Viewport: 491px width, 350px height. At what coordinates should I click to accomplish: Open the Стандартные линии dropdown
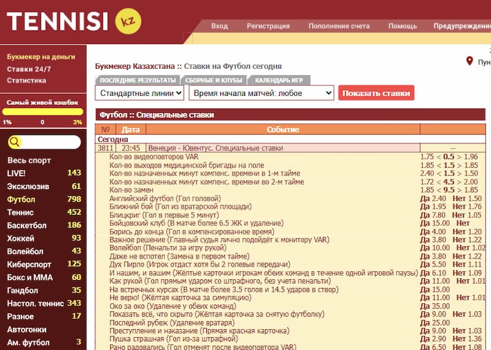click(x=139, y=93)
